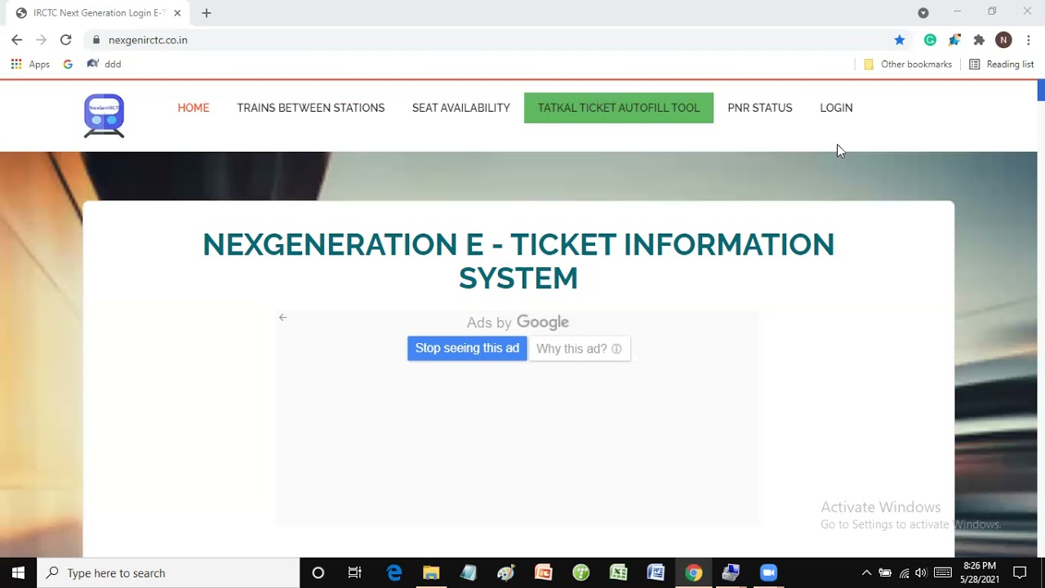Open Cortana circle icon in taskbar
The width and height of the screenshot is (1045, 588).
coord(318,572)
